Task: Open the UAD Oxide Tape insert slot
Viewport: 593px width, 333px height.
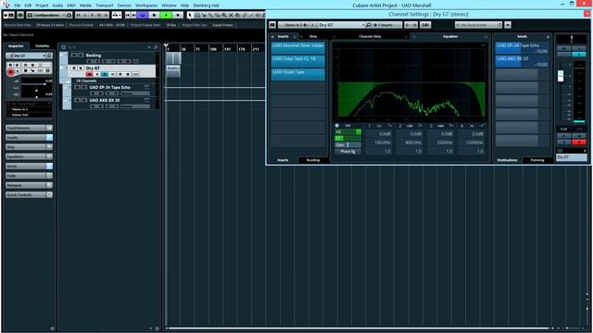Action: (297, 74)
